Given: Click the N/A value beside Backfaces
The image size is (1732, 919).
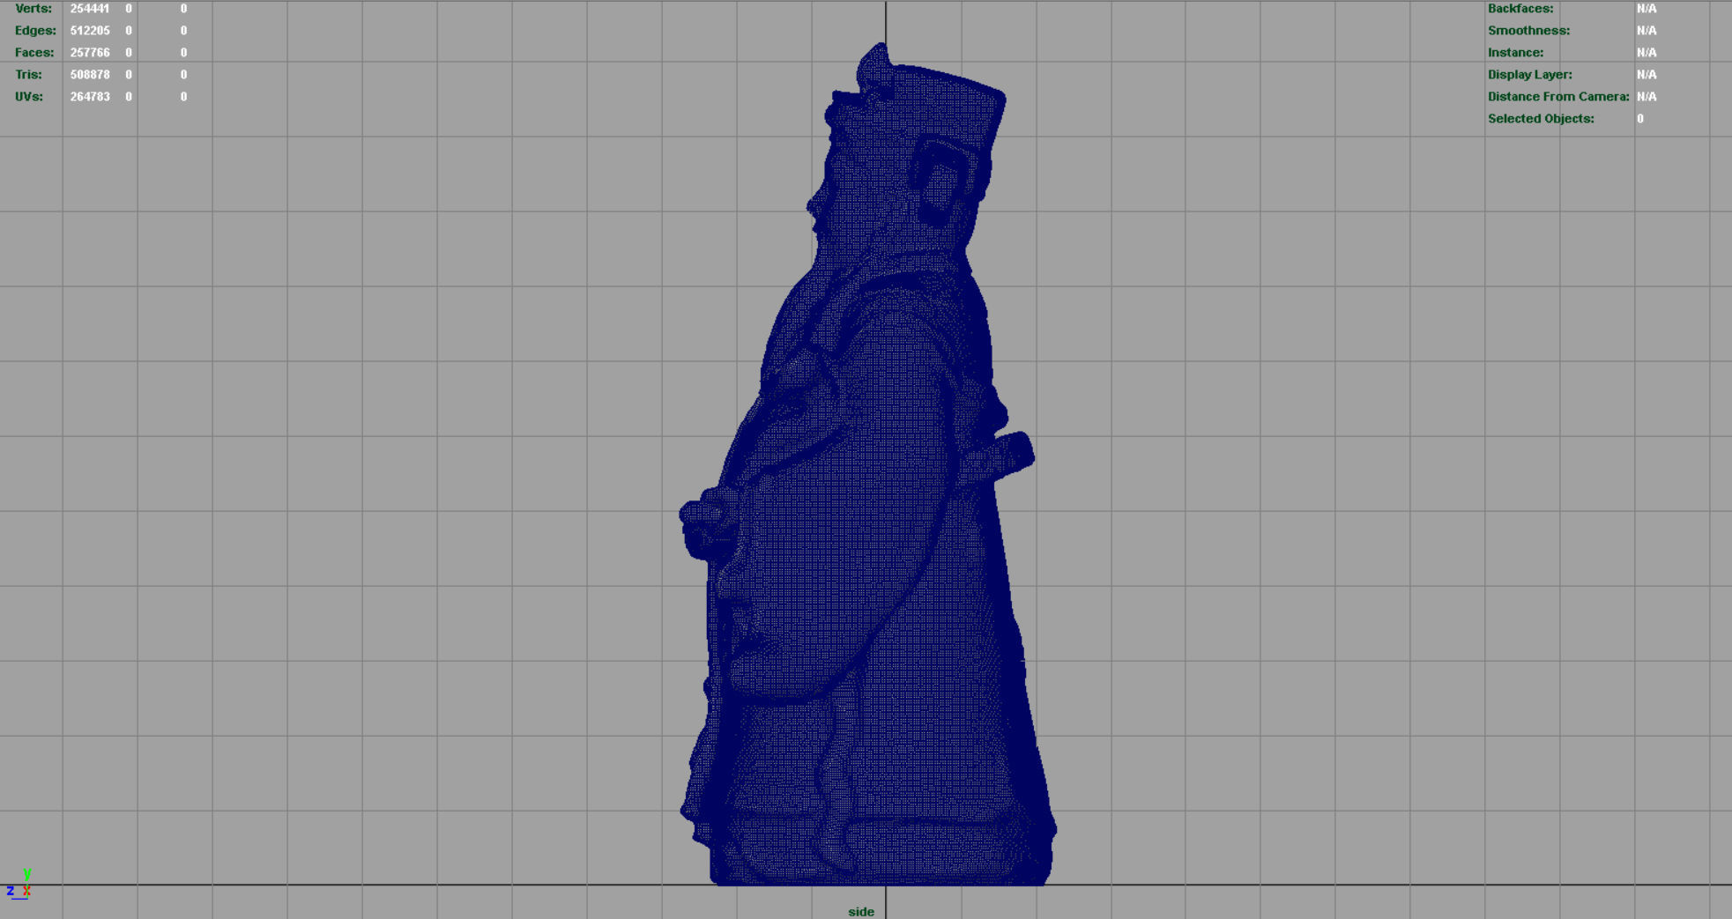Looking at the screenshot, I should 1647,9.
